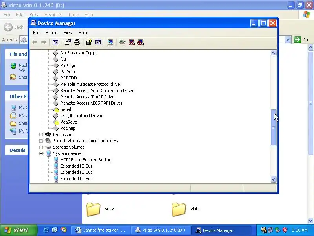Expand the Processors node

pos(41,135)
